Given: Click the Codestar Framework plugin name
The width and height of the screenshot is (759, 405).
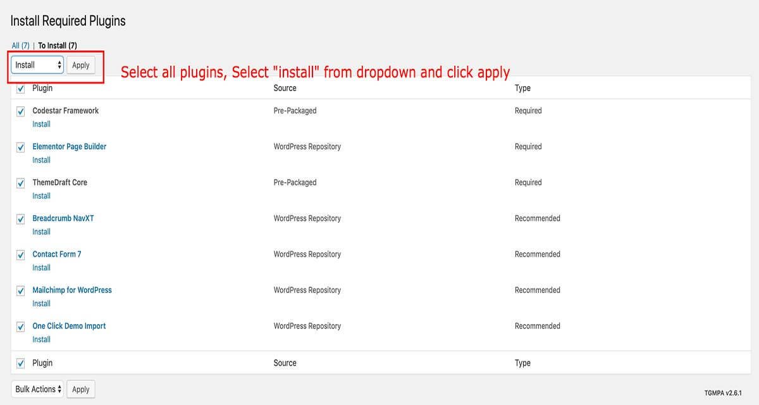Looking at the screenshot, I should point(66,110).
